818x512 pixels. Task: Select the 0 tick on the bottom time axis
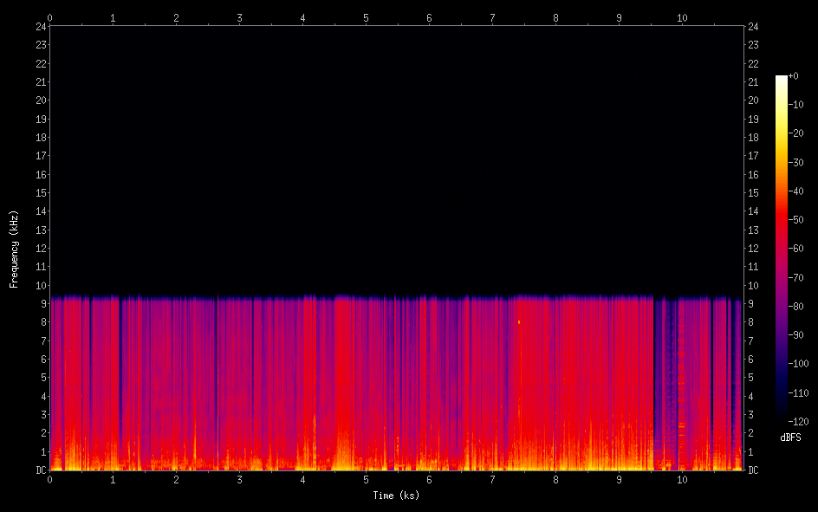tap(50, 479)
